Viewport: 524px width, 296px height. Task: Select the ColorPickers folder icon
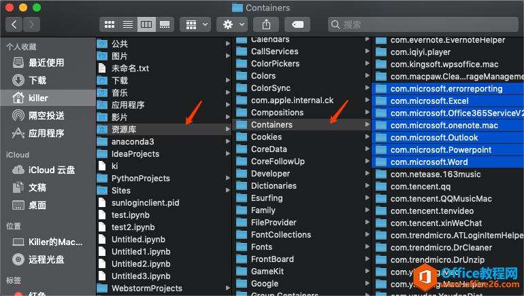pyautogui.click(x=242, y=64)
